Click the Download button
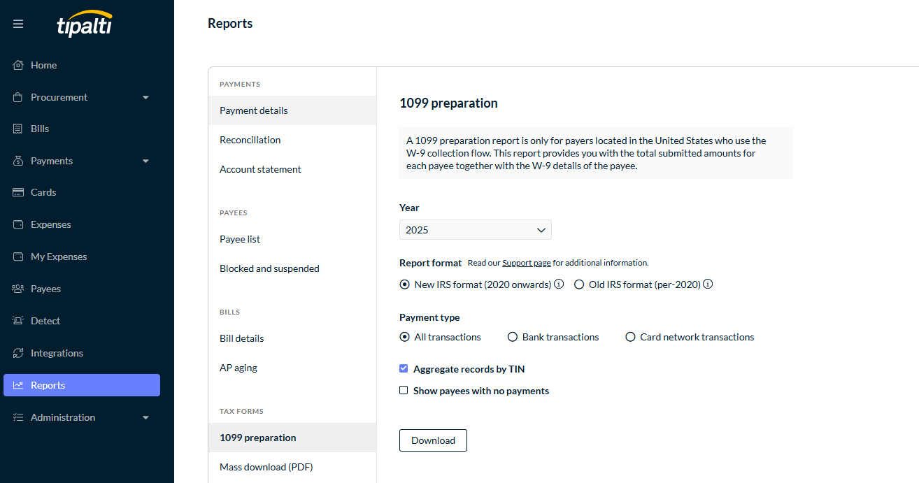 pos(433,440)
